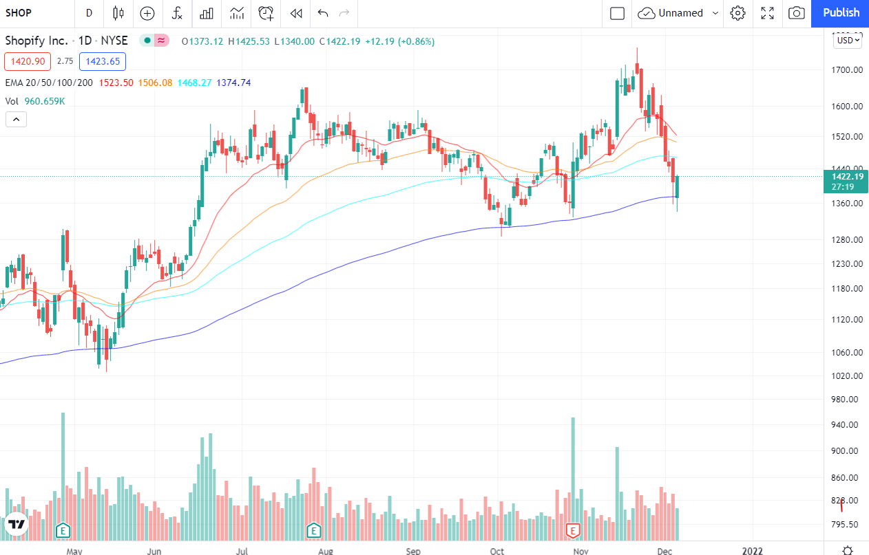Select the EMA 20/50/100/200 indicator label
This screenshot has height=555, width=869.
click(49, 83)
